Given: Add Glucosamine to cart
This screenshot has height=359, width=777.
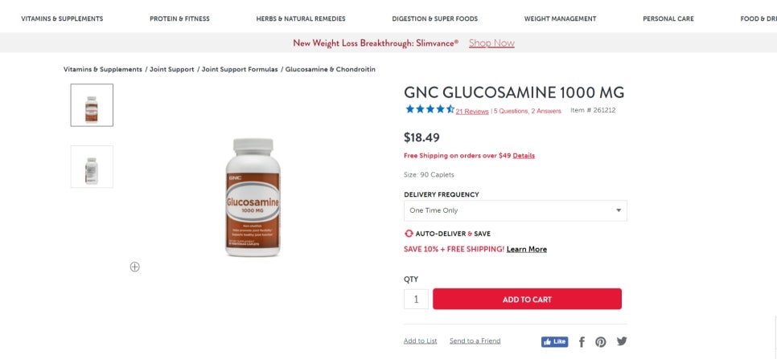Looking at the screenshot, I should [527, 300].
